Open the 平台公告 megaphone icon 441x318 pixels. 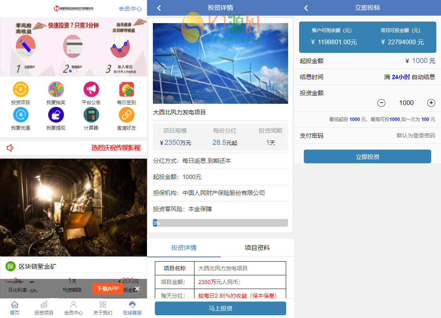click(x=91, y=89)
